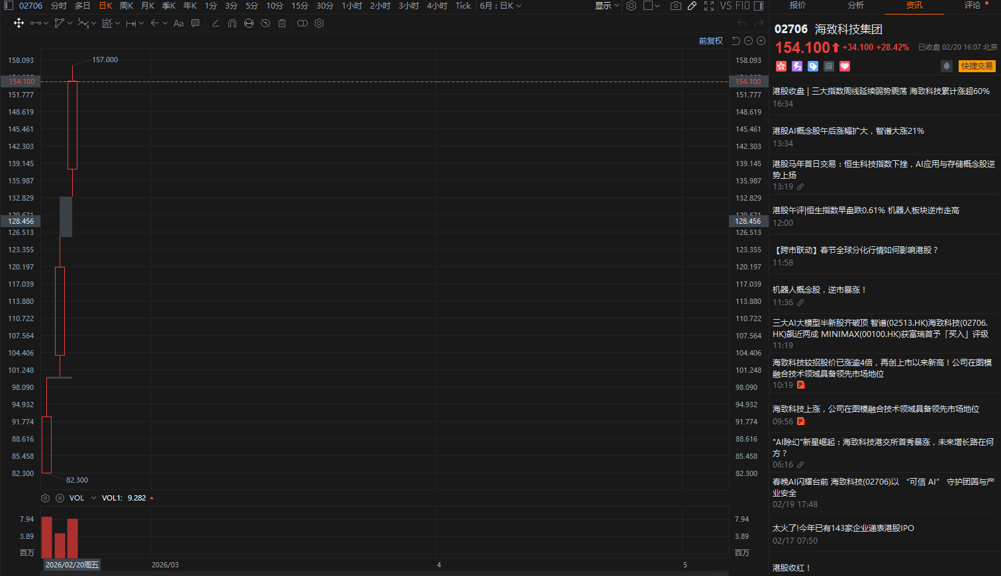
Task: Open the 评论 comments tab
Action: coord(973,5)
